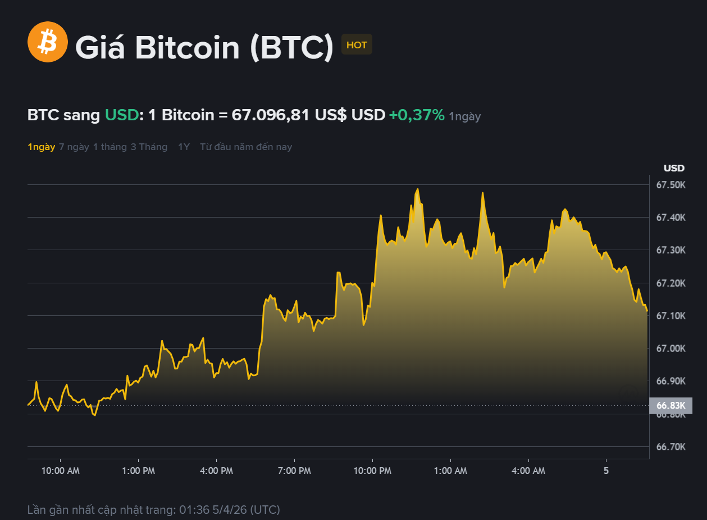Click the 10:00 AM time axis label
The image size is (707, 520).
coord(60,471)
